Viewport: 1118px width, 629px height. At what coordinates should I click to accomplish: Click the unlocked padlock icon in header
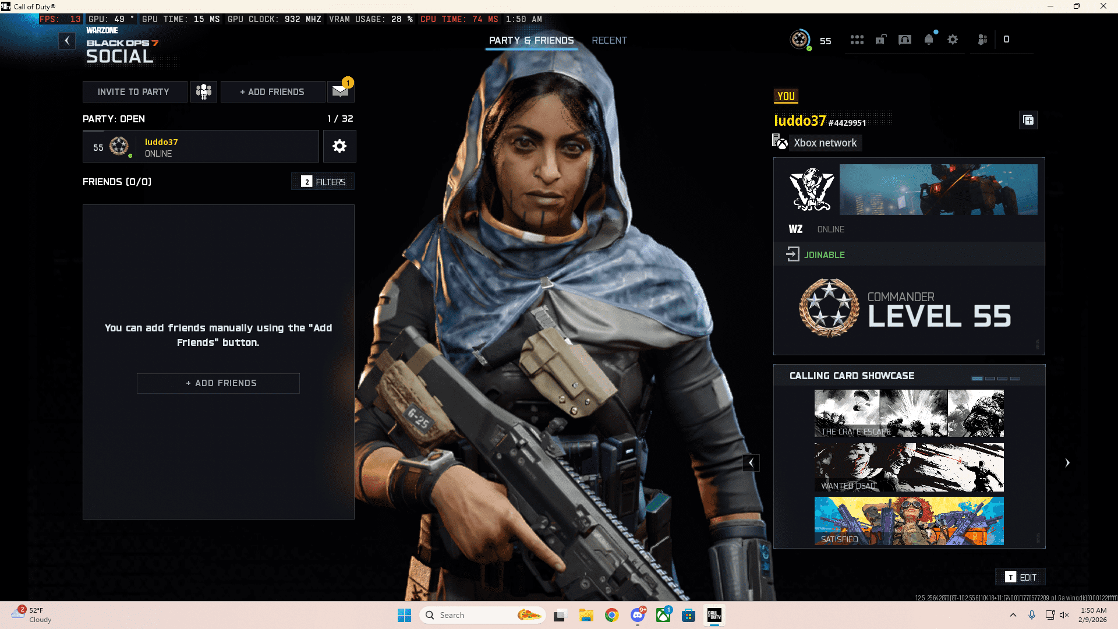point(881,40)
